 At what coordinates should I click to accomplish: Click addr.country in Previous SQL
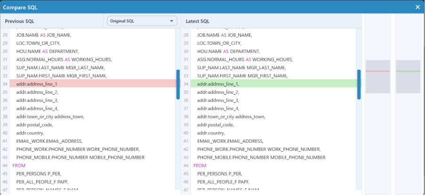pyautogui.click(x=30, y=133)
